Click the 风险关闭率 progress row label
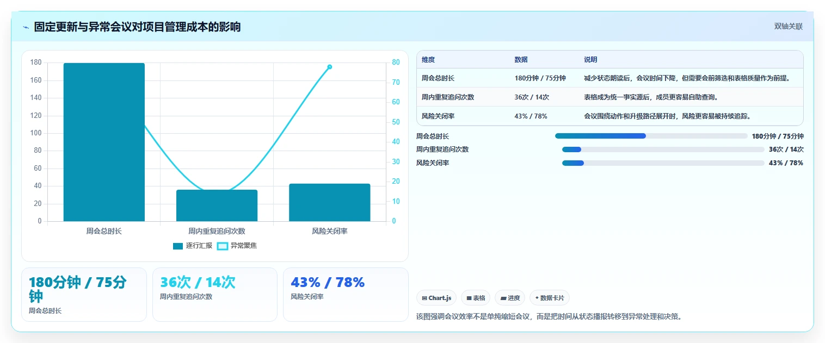825x343 pixels. (433, 163)
